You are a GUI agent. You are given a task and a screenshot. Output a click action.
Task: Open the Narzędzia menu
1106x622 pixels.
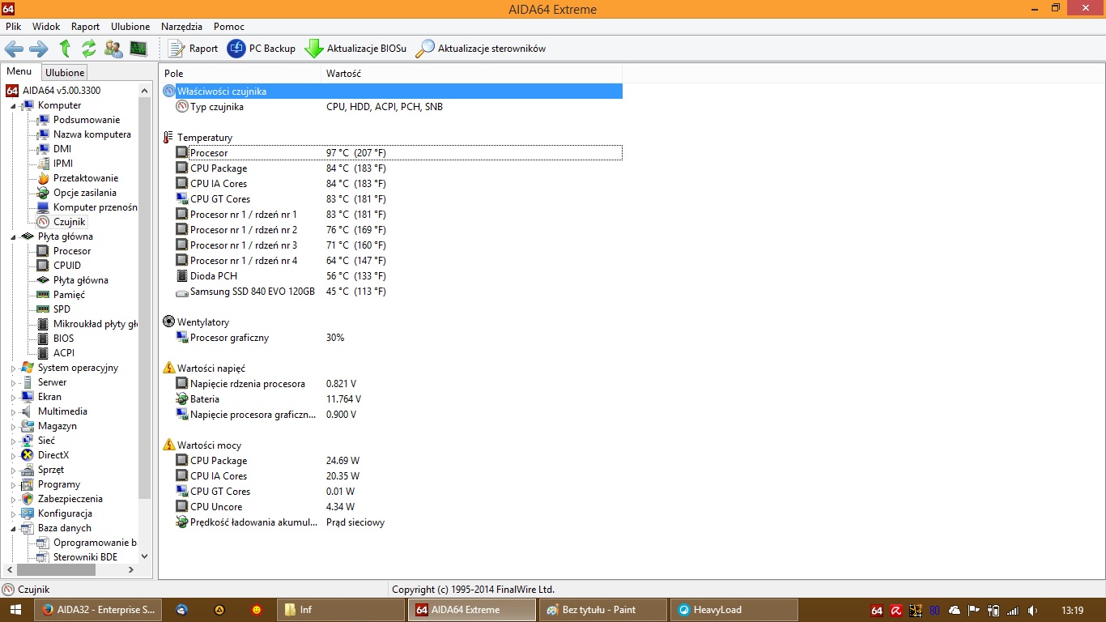click(181, 27)
